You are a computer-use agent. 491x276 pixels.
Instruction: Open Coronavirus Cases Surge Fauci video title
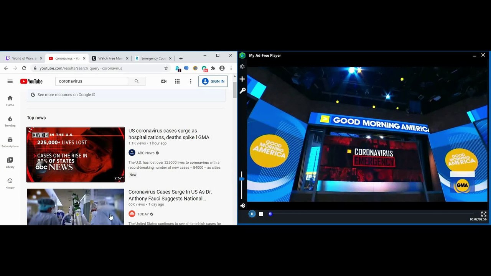[x=170, y=195]
